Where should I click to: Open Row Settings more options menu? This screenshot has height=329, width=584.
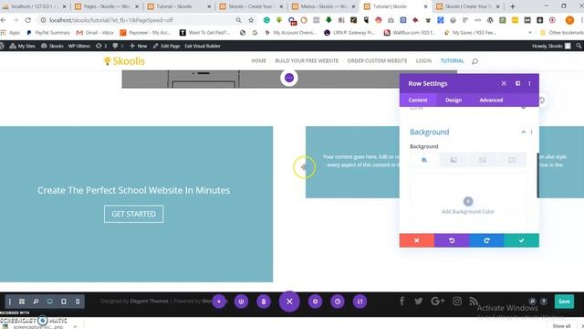coord(529,83)
